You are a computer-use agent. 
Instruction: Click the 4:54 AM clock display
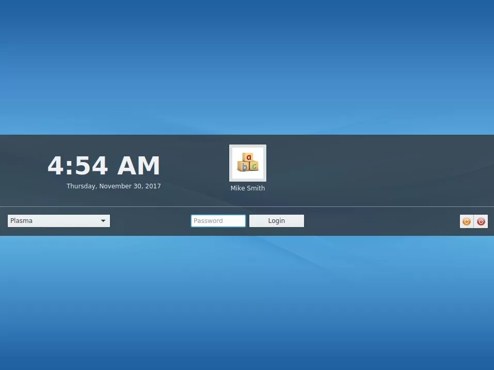[104, 166]
